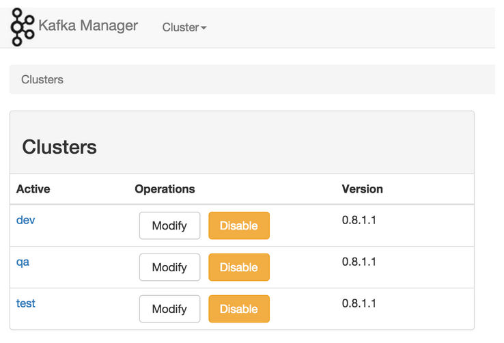Click the Kafka logo icon
The height and width of the screenshot is (343, 504).
point(22,27)
